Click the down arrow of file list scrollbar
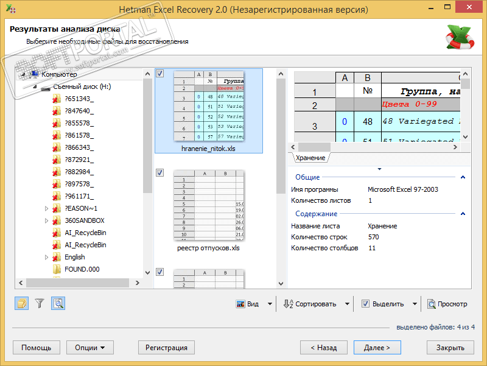487x366 pixels. [281, 283]
